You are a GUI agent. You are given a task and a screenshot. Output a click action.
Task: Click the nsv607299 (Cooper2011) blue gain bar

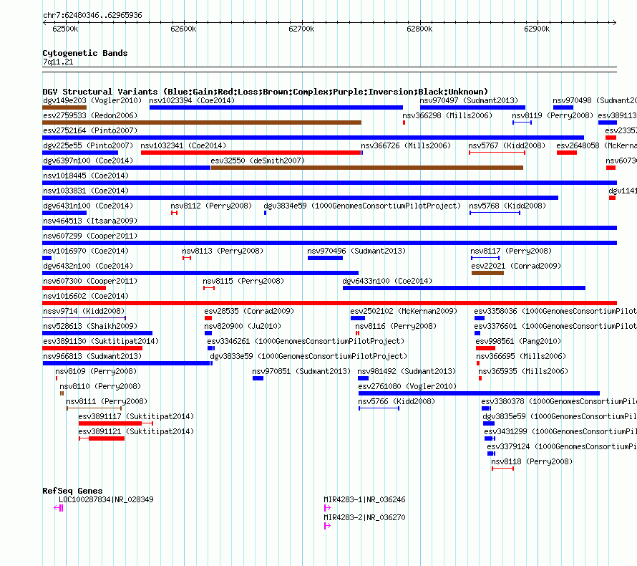(329, 243)
